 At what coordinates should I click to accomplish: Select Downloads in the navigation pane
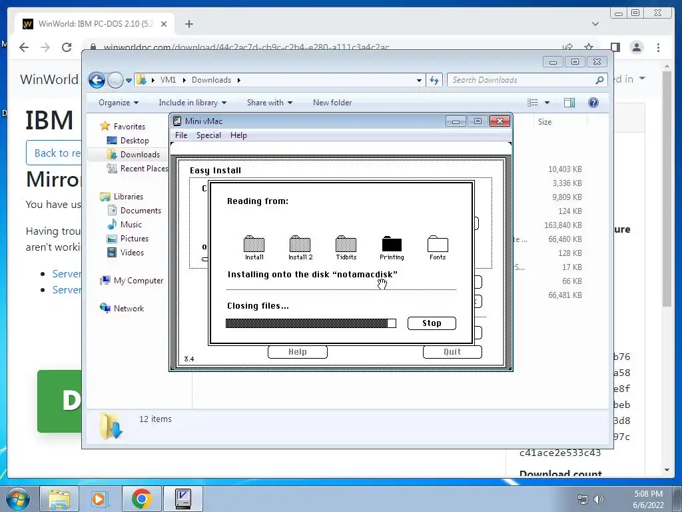point(140,155)
